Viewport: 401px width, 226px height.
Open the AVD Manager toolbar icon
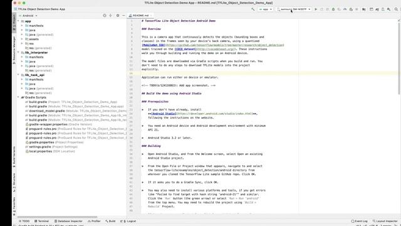coord(383,9)
